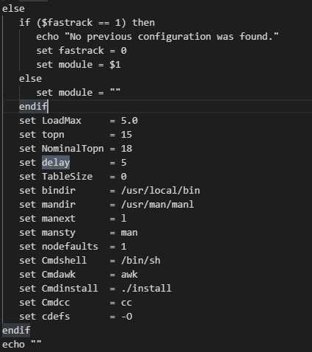The width and height of the screenshot is (312, 352).
Task: Click the nodefaults variable name
Action: (70, 247)
